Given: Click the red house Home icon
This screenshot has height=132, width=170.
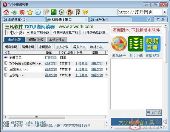Looking at the screenshot, I should (6, 12).
